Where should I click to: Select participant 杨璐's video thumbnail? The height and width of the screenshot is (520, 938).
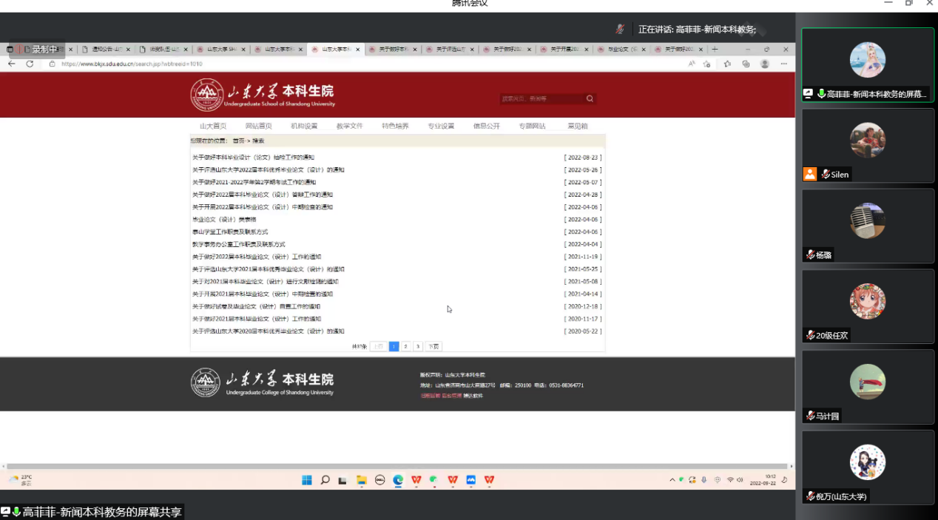click(868, 226)
